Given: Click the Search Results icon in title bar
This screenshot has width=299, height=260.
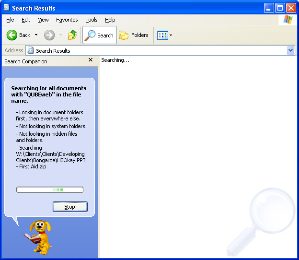Looking at the screenshot, I should 6,8.
